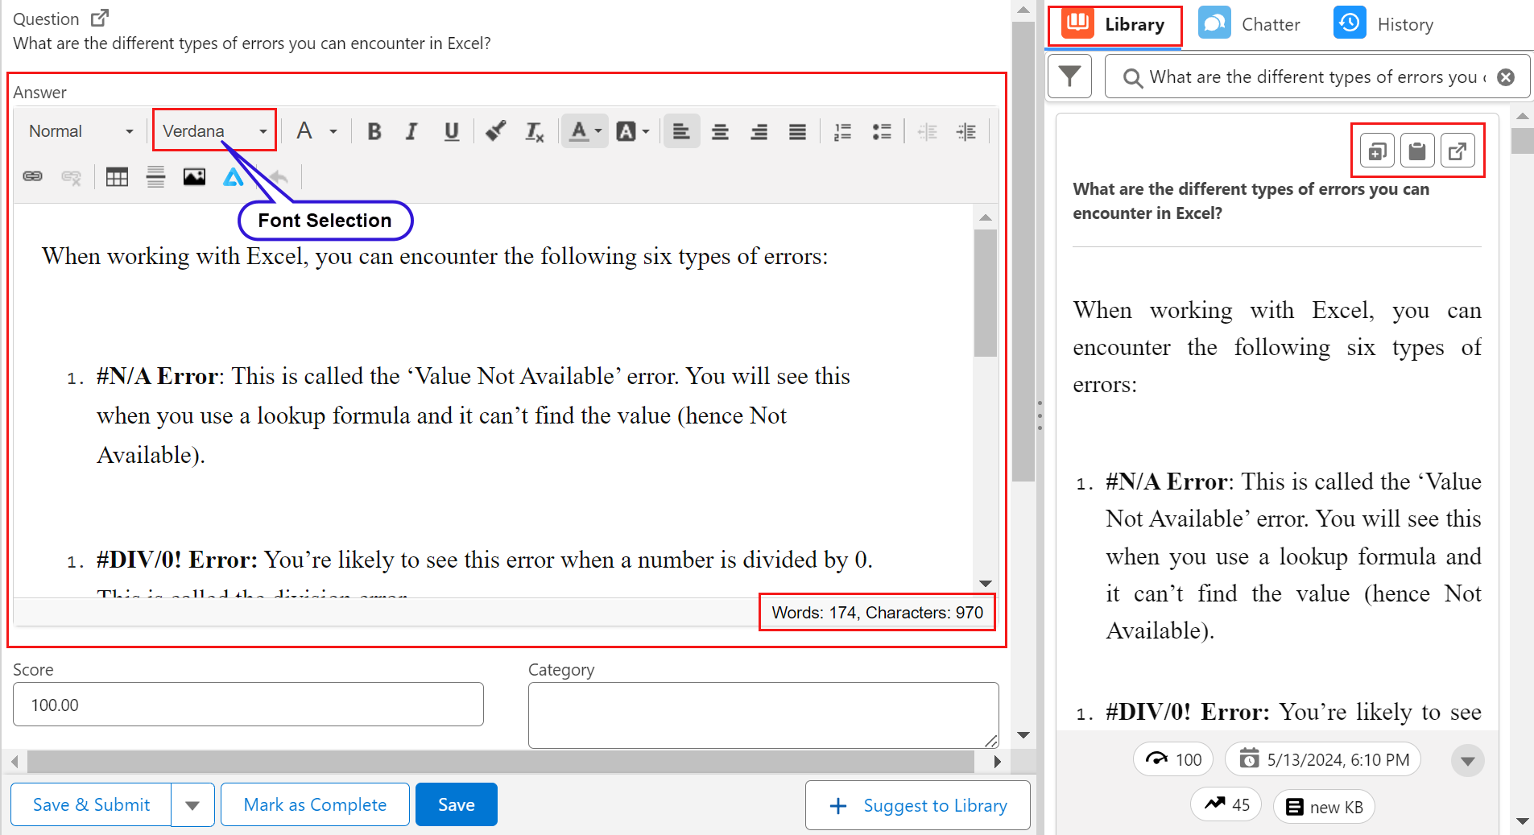
Task: Insert a horizontal line
Action: (x=155, y=176)
